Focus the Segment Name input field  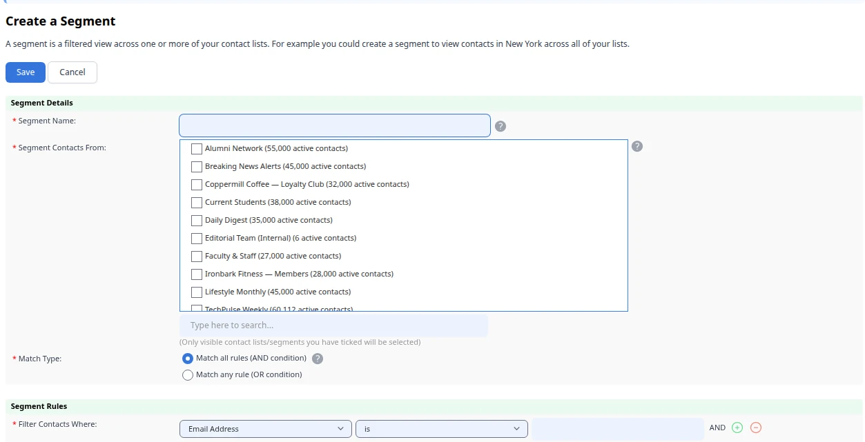click(335, 125)
